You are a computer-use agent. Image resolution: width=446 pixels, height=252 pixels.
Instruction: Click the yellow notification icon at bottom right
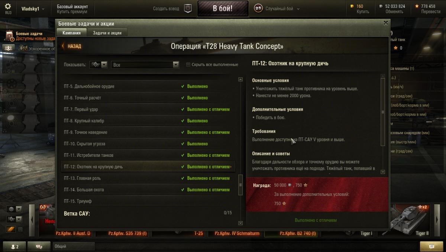pos(431,246)
